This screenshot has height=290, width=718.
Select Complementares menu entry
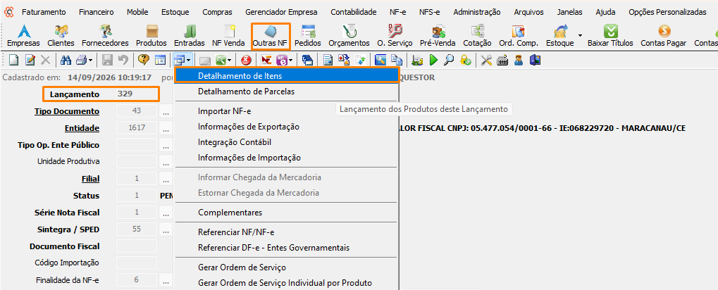pos(287,213)
